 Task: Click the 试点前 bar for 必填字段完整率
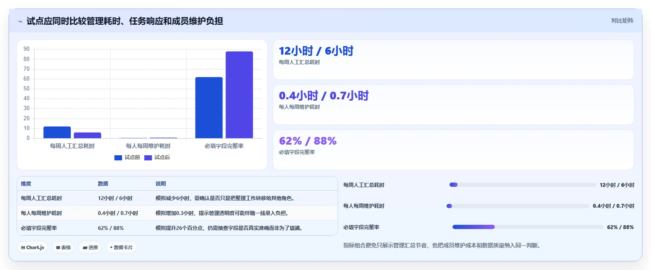(209, 107)
